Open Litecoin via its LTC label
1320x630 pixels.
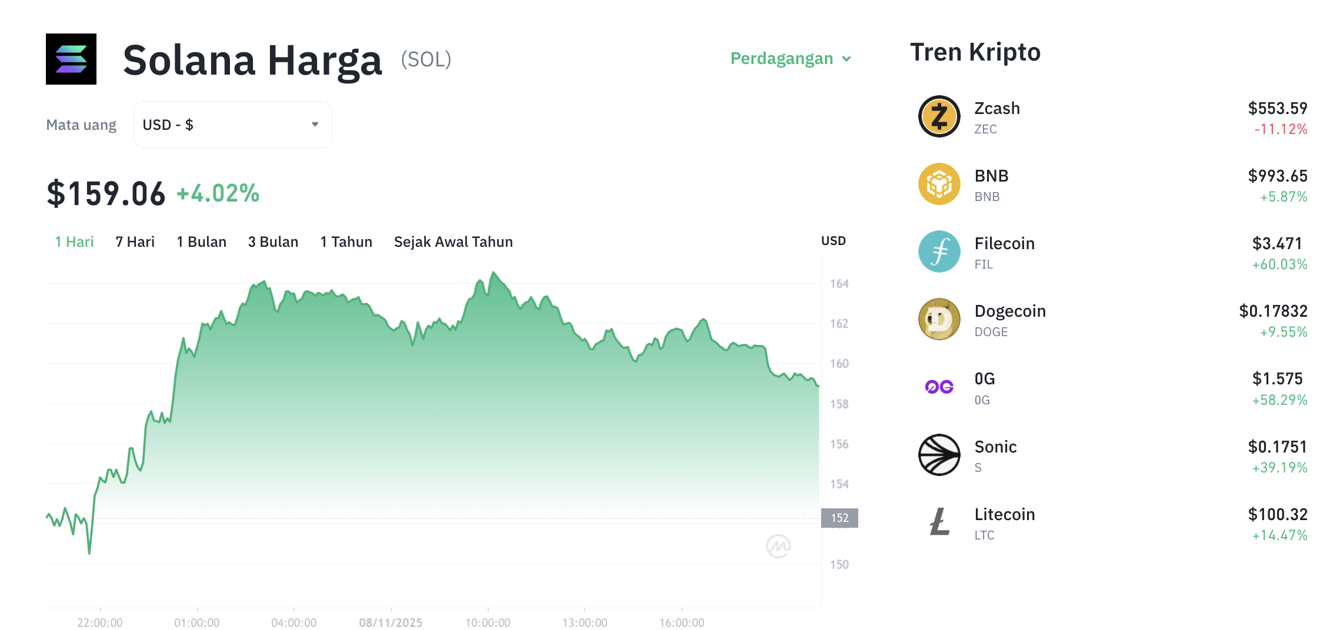[984, 535]
